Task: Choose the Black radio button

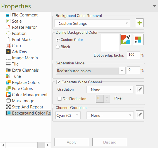Action: tap(58, 47)
